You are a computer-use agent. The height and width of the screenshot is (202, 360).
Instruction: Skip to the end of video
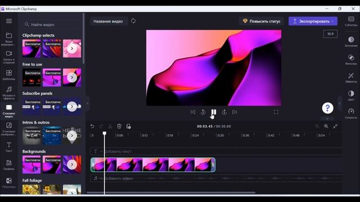235,112
